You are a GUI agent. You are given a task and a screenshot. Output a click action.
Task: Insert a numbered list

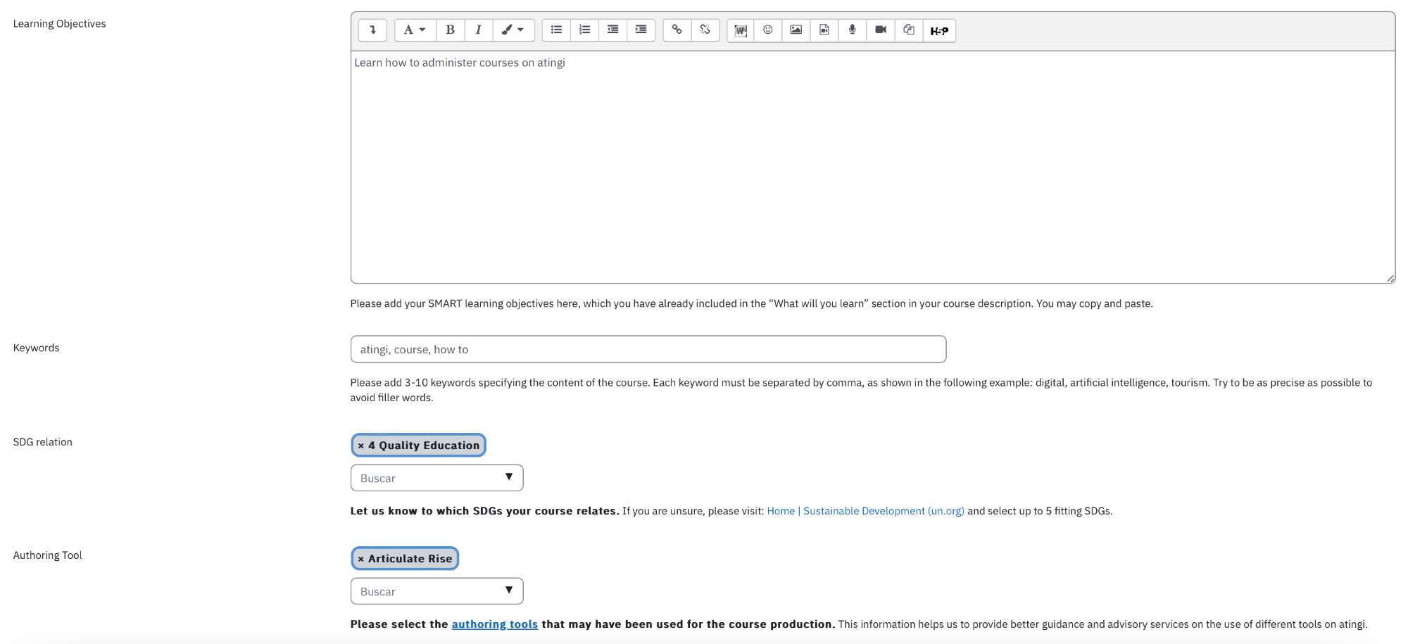[584, 30]
